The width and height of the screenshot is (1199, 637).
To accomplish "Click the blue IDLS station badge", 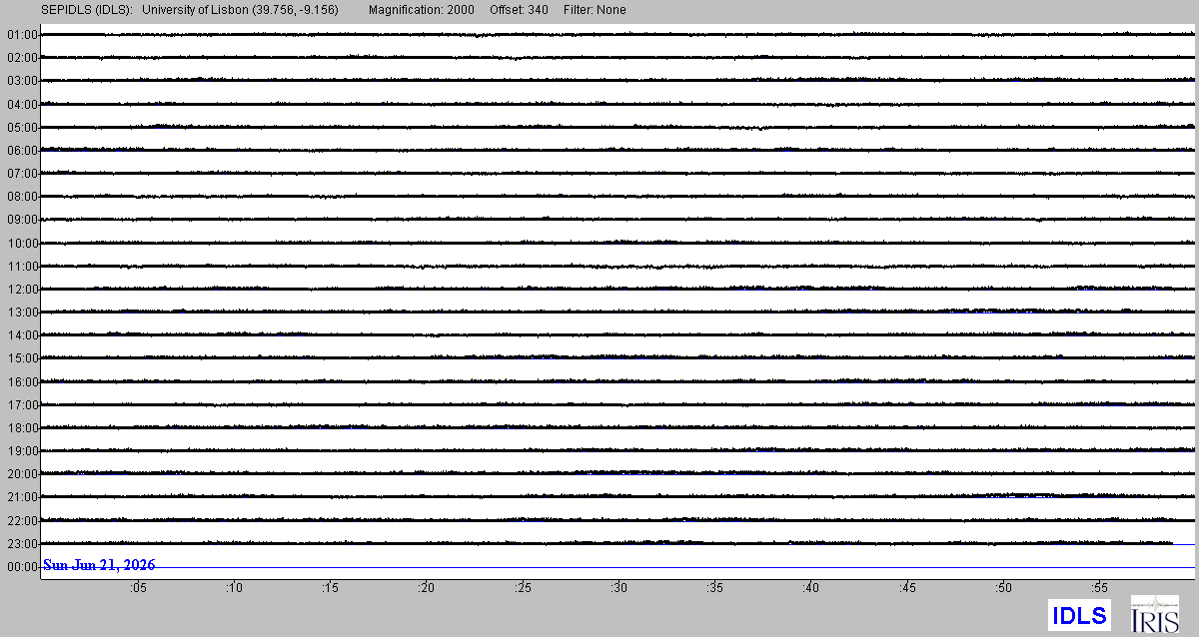I will click(x=1080, y=615).
